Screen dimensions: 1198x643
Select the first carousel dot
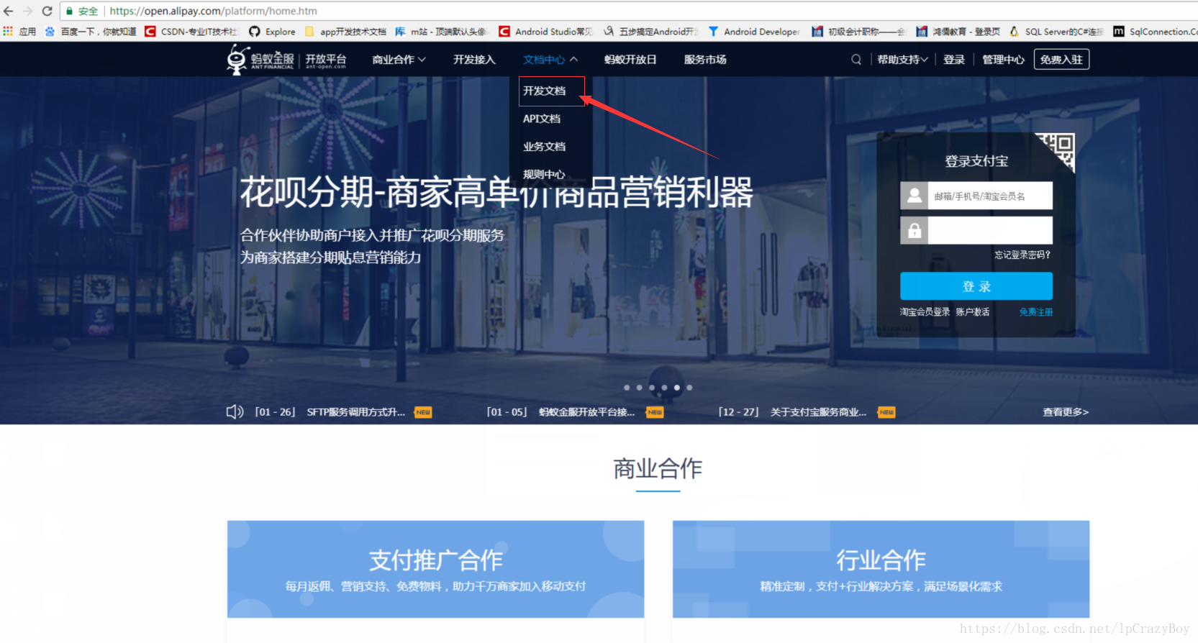click(x=627, y=388)
